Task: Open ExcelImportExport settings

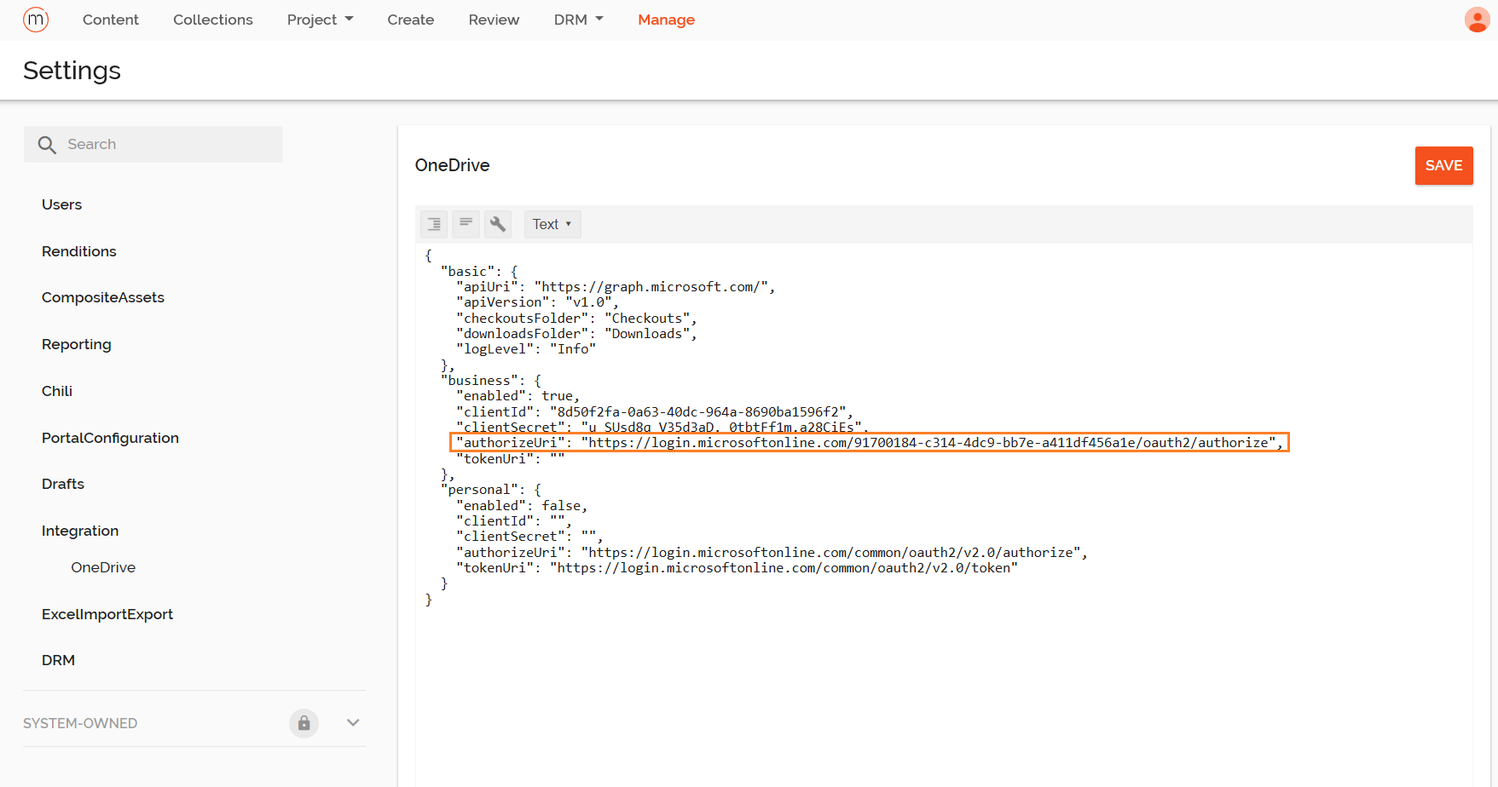Action: (x=107, y=614)
